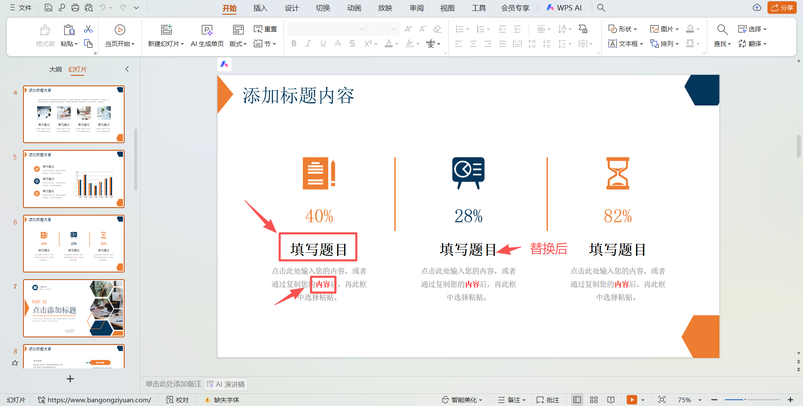This screenshot has height=406, width=803.
Task: Toggle bold formatting on selected text
Action: (294, 43)
